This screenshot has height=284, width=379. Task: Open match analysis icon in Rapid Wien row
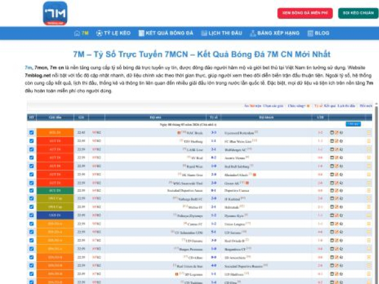pyautogui.click(x=332, y=166)
